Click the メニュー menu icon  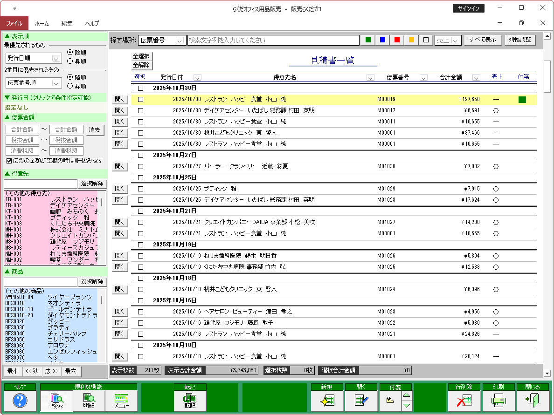point(121,401)
